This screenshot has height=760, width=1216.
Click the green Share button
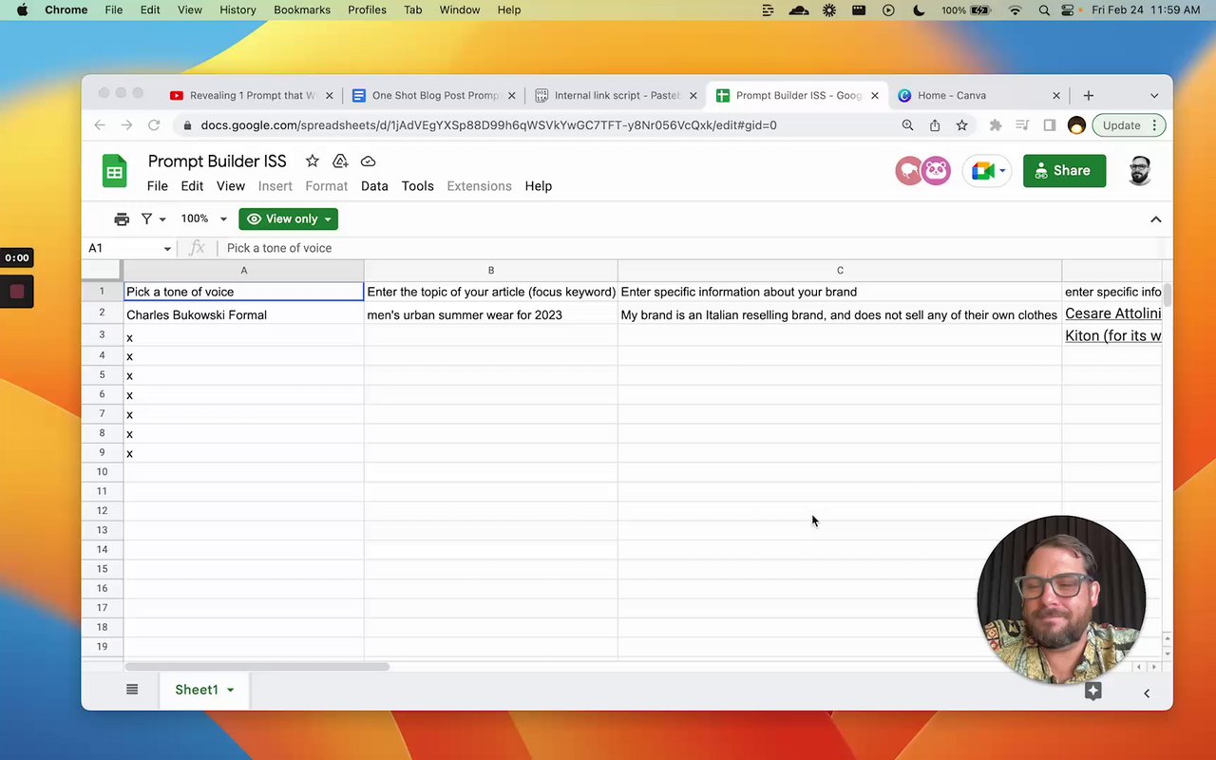coord(1064,171)
